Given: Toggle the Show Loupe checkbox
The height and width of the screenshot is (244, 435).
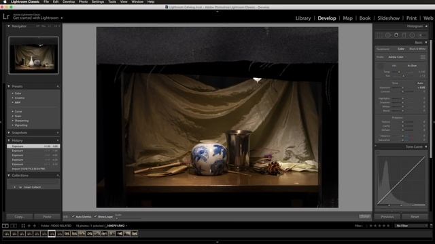Looking at the screenshot, I should [x=95, y=216].
